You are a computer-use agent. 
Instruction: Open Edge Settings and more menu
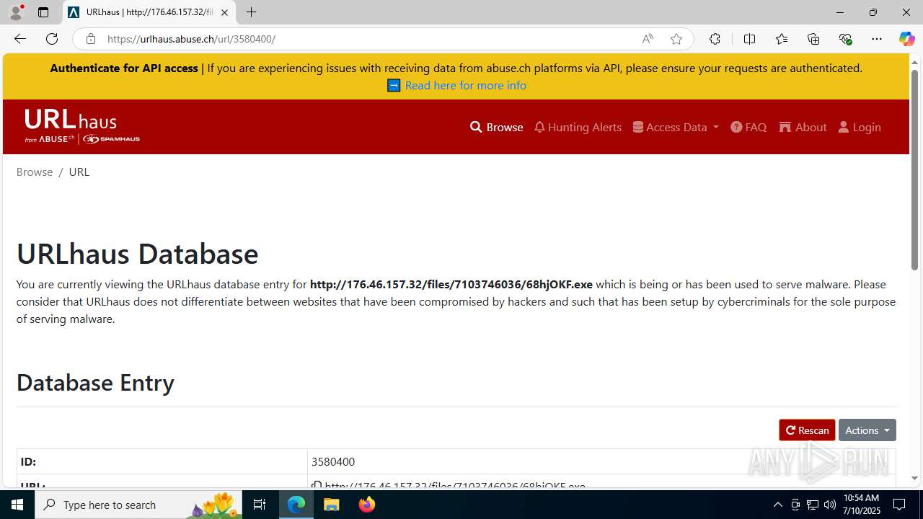coord(877,39)
